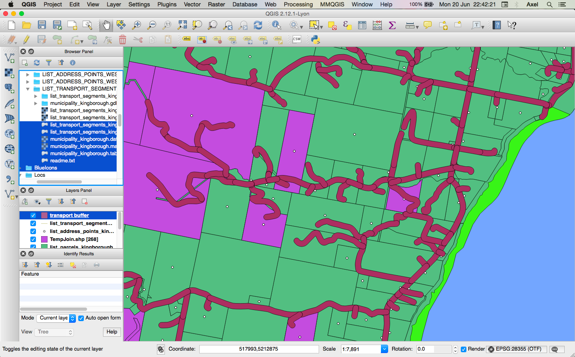Click the TempJoin.shp purple color swatch
The height and width of the screenshot is (357, 575).
pyautogui.click(x=44, y=239)
